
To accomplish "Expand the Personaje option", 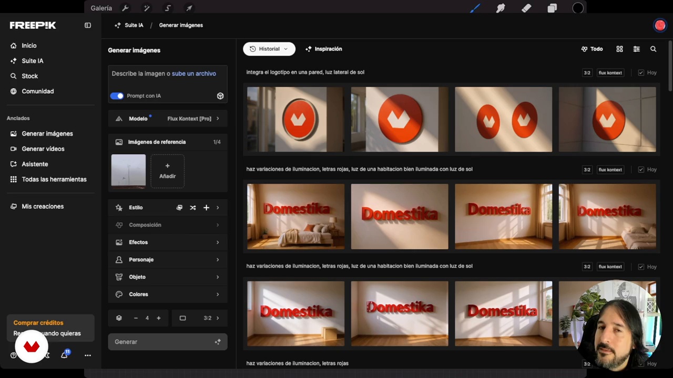I will pos(168,259).
